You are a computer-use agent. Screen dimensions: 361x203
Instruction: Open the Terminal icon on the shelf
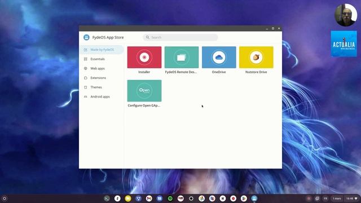(107, 198)
